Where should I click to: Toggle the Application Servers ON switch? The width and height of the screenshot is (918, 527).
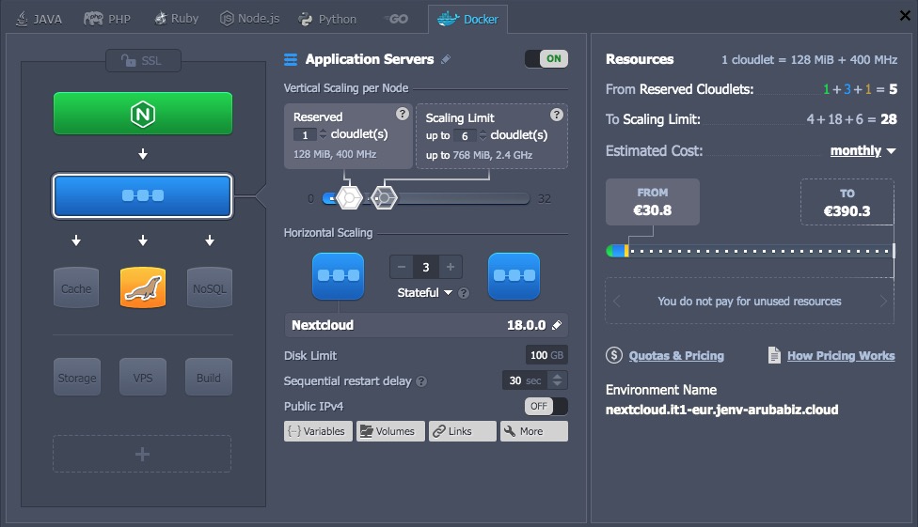pyautogui.click(x=546, y=58)
